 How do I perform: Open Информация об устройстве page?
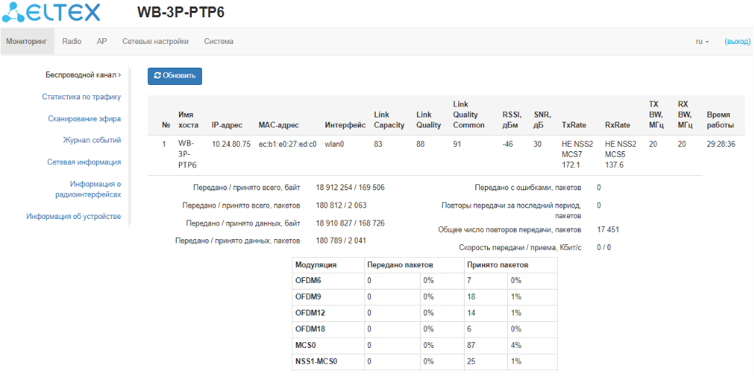74,216
